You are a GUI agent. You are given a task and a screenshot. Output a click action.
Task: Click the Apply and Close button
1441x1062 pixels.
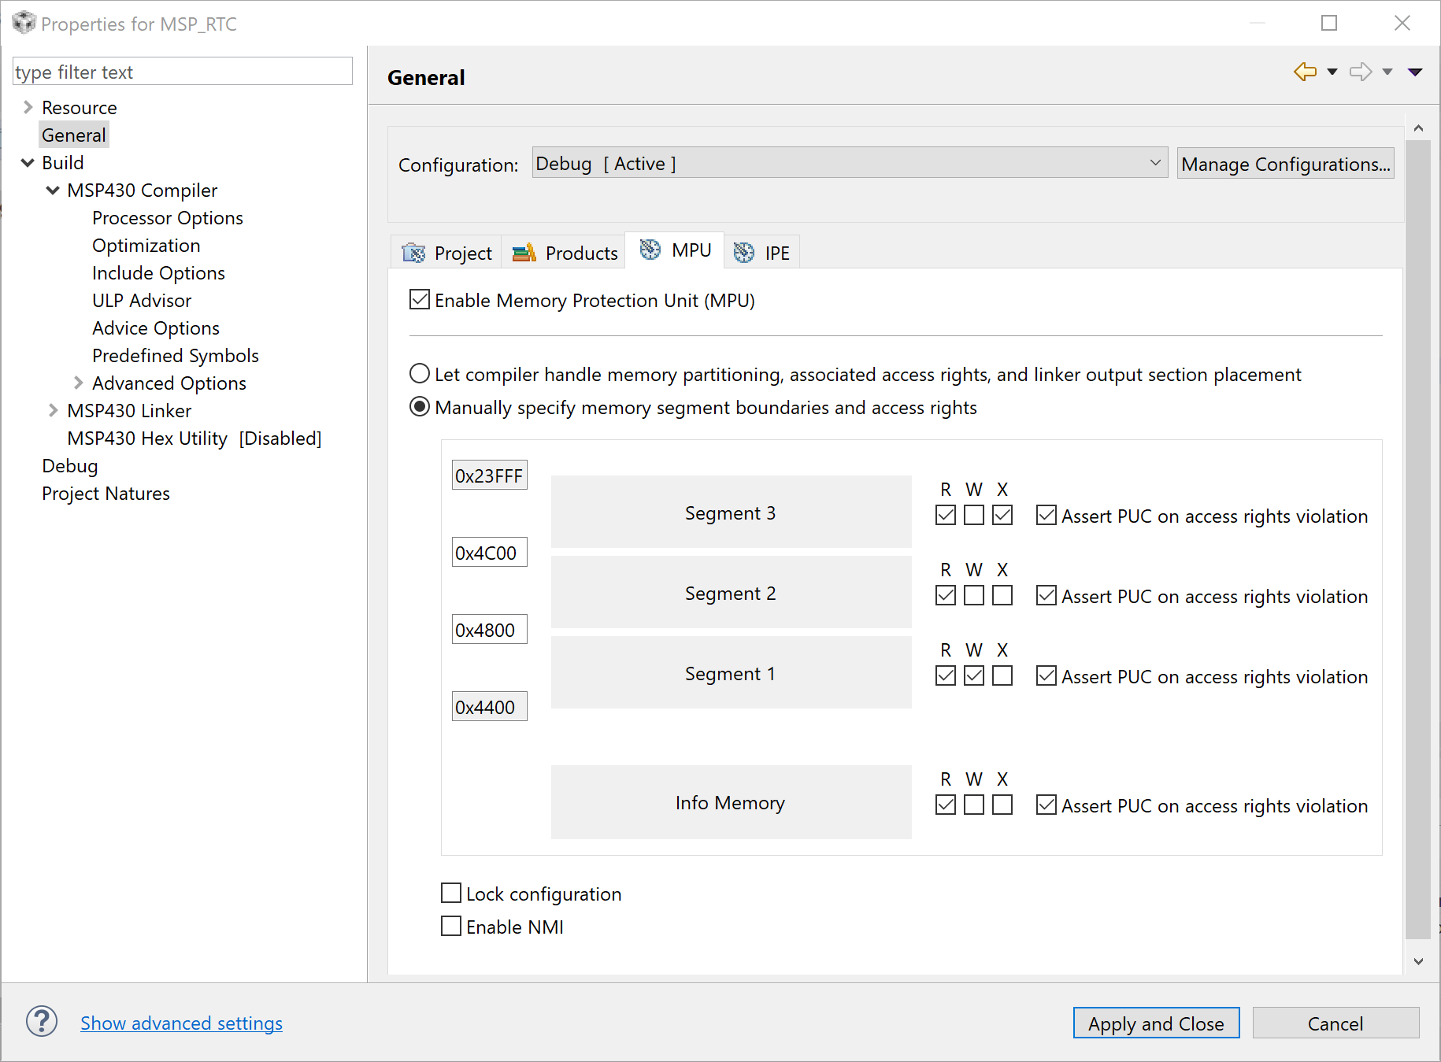[1155, 1023]
